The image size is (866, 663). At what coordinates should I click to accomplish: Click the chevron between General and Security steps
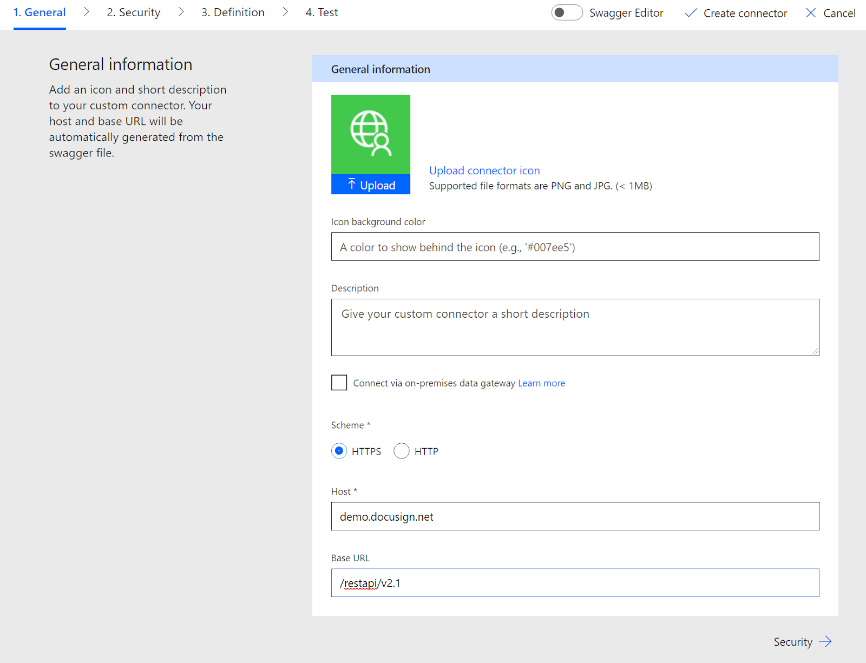(x=86, y=11)
